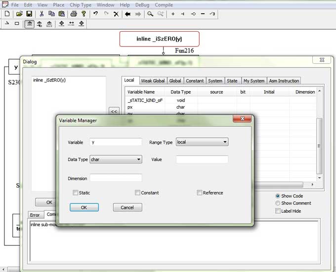Click the slanted line icon starting second toolbar row
The image size is (336, 272).
pyautogui.click(x=7, y=23)
